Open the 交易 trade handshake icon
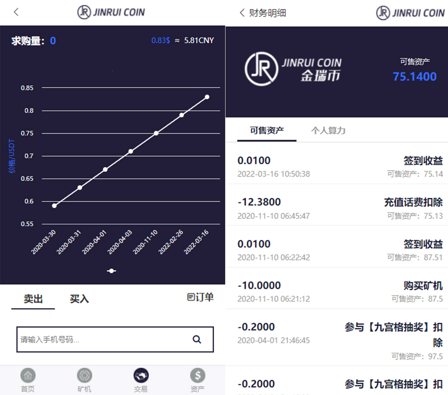The height and width of the screenshot is (395, 448). pyautogui.click(x=141, y=376)
